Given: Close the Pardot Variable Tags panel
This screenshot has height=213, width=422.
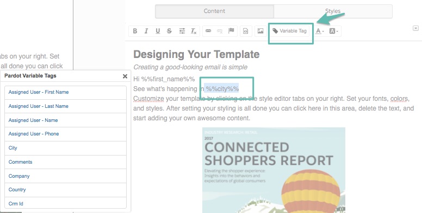Looking at the screenshot, I should [x=125, y=76].
